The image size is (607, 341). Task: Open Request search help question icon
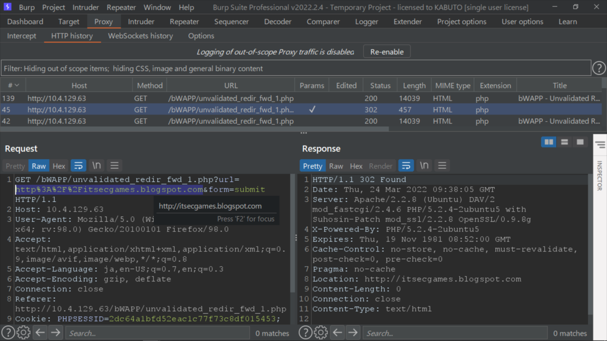(x=8, y=332)
